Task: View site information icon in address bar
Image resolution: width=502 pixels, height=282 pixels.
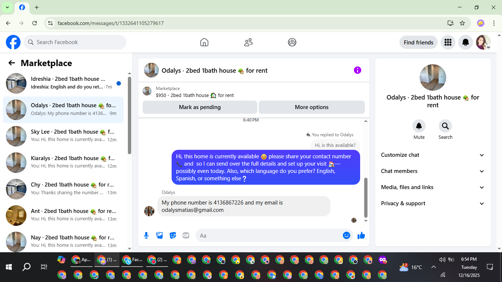Action: click(51, 23)
